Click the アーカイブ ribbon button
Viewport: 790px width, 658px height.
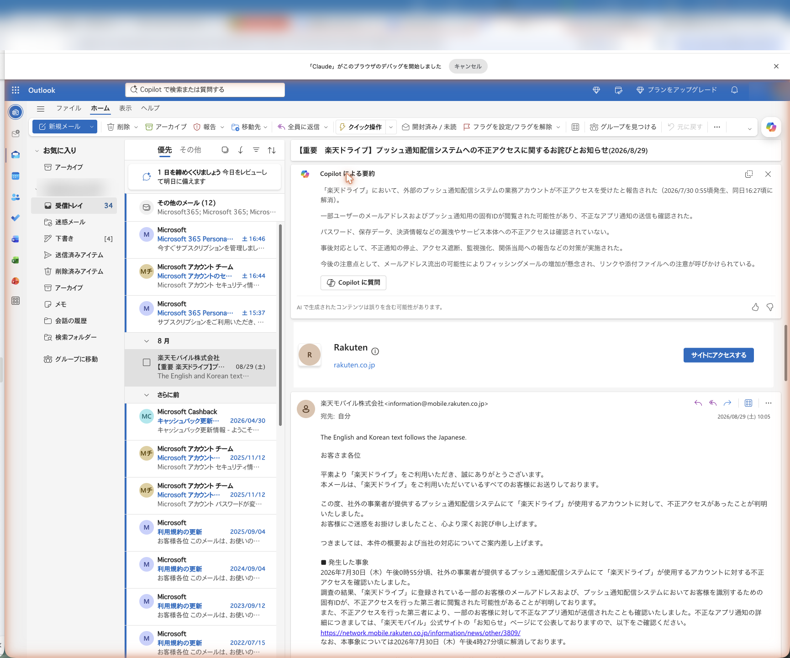pyautogui.click(x=166, y=127)
